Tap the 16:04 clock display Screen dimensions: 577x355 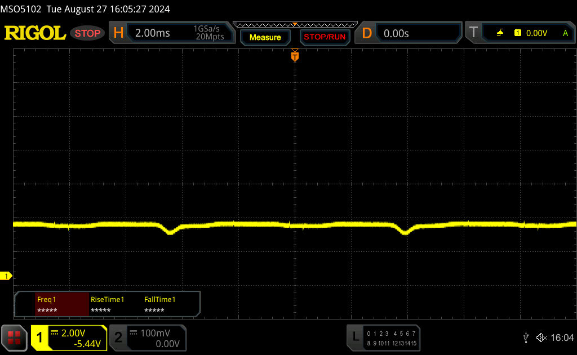(562, 338)
